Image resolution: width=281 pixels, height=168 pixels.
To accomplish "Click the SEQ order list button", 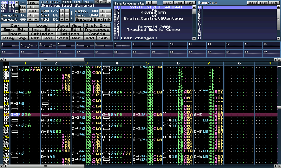I will 22,7.
